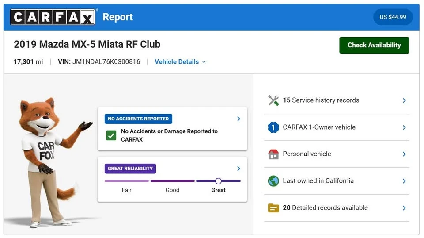Screen dimensions: 424x238
Task: Click the Fair segment of reliability scale
Action: [127, 181]
